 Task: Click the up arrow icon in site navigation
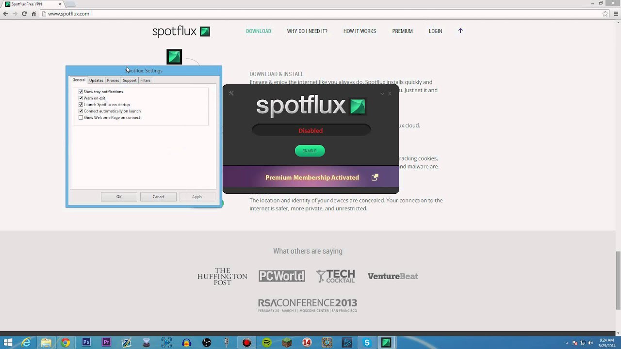[460, 31]
